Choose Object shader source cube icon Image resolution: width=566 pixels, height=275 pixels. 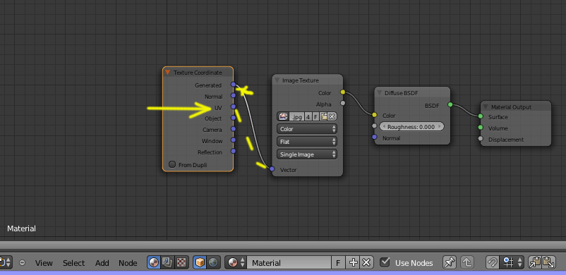tap(200, 263)
